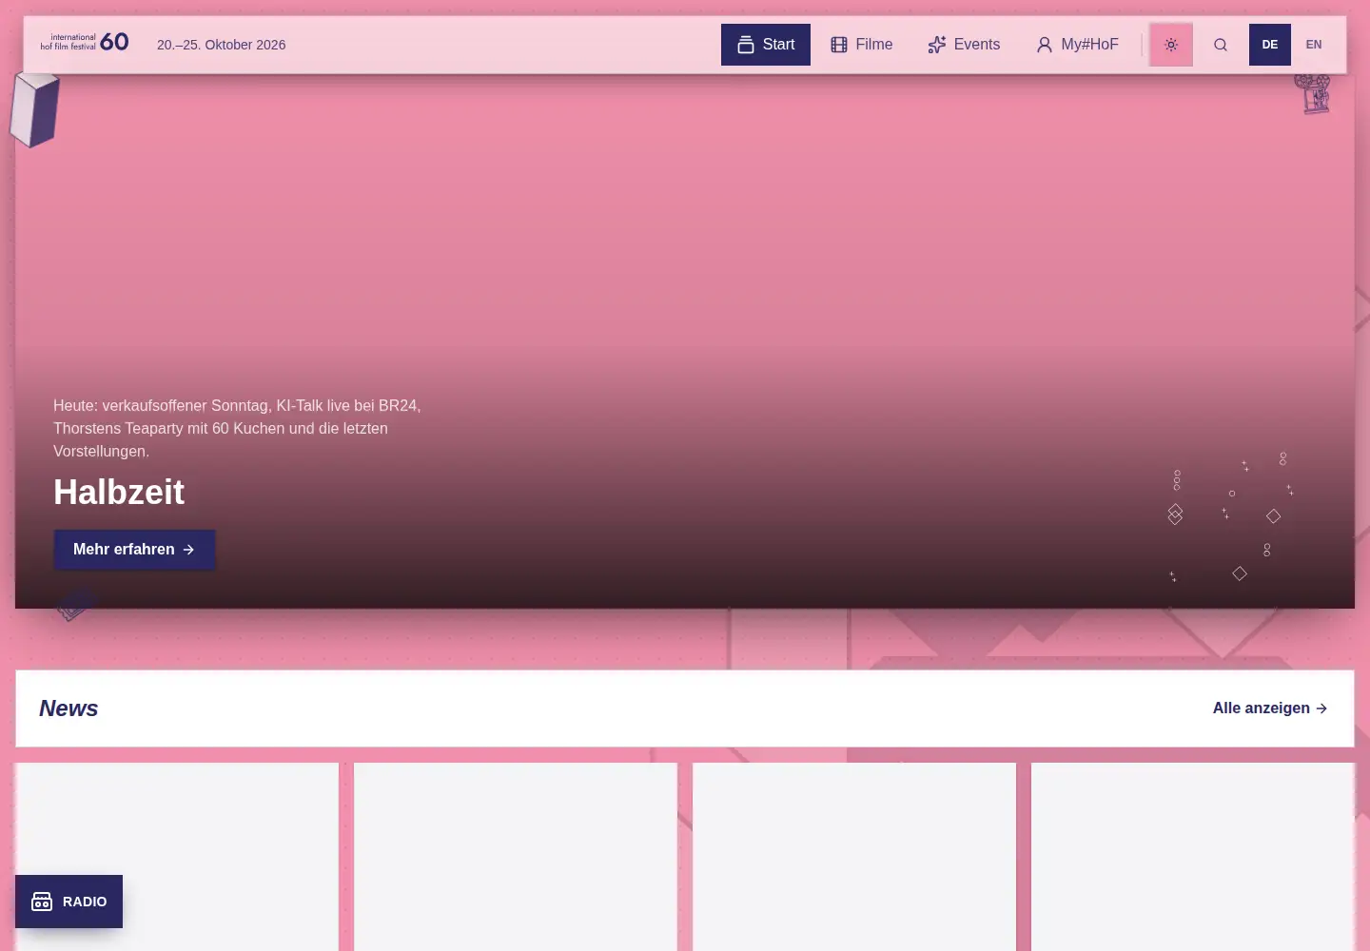Click Mehr erfahren button
The image size is (1370, 951).
click(x=134, y=550)
